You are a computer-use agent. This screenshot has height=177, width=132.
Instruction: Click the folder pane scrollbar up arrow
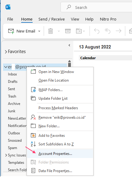tap(69, 61)
